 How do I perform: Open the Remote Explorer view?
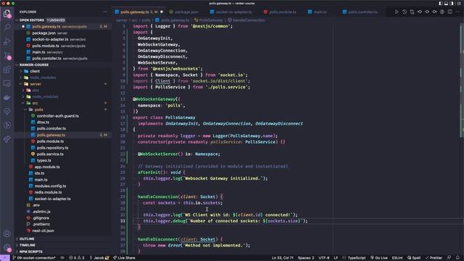pos(7,83)
